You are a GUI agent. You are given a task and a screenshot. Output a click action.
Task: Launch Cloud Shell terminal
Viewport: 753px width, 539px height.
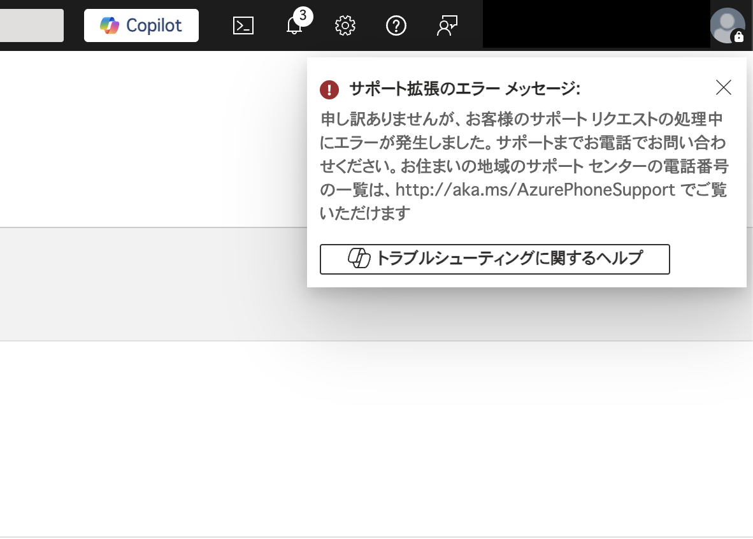(243, 25)
